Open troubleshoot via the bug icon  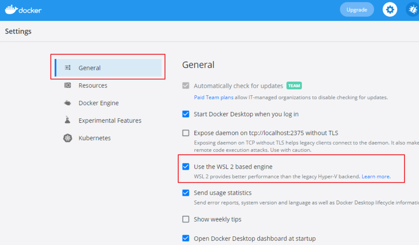413,10
